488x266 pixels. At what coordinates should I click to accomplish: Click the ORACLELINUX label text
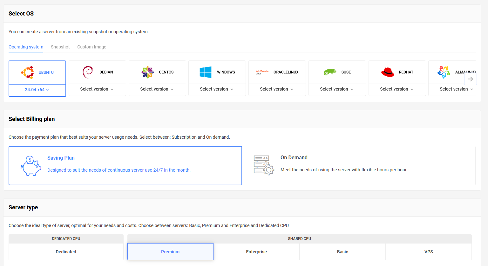[286, 72]
